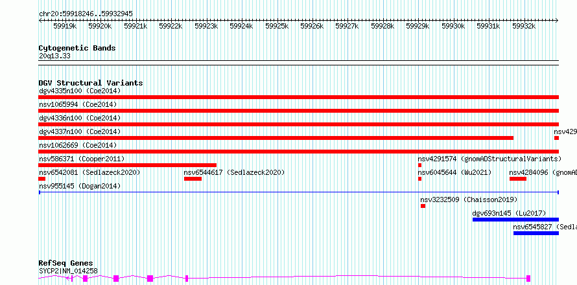Click the 59929k ruler tick label
Image resolution: width=577 pixels, height=285 pixels.
click(418, 26)
